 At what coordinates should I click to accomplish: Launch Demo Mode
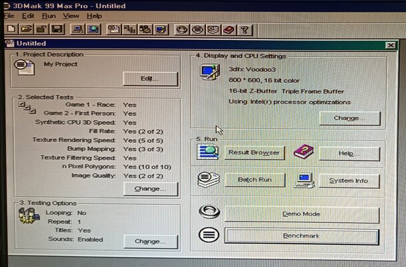pyautogui.click(x=302, y=214)
